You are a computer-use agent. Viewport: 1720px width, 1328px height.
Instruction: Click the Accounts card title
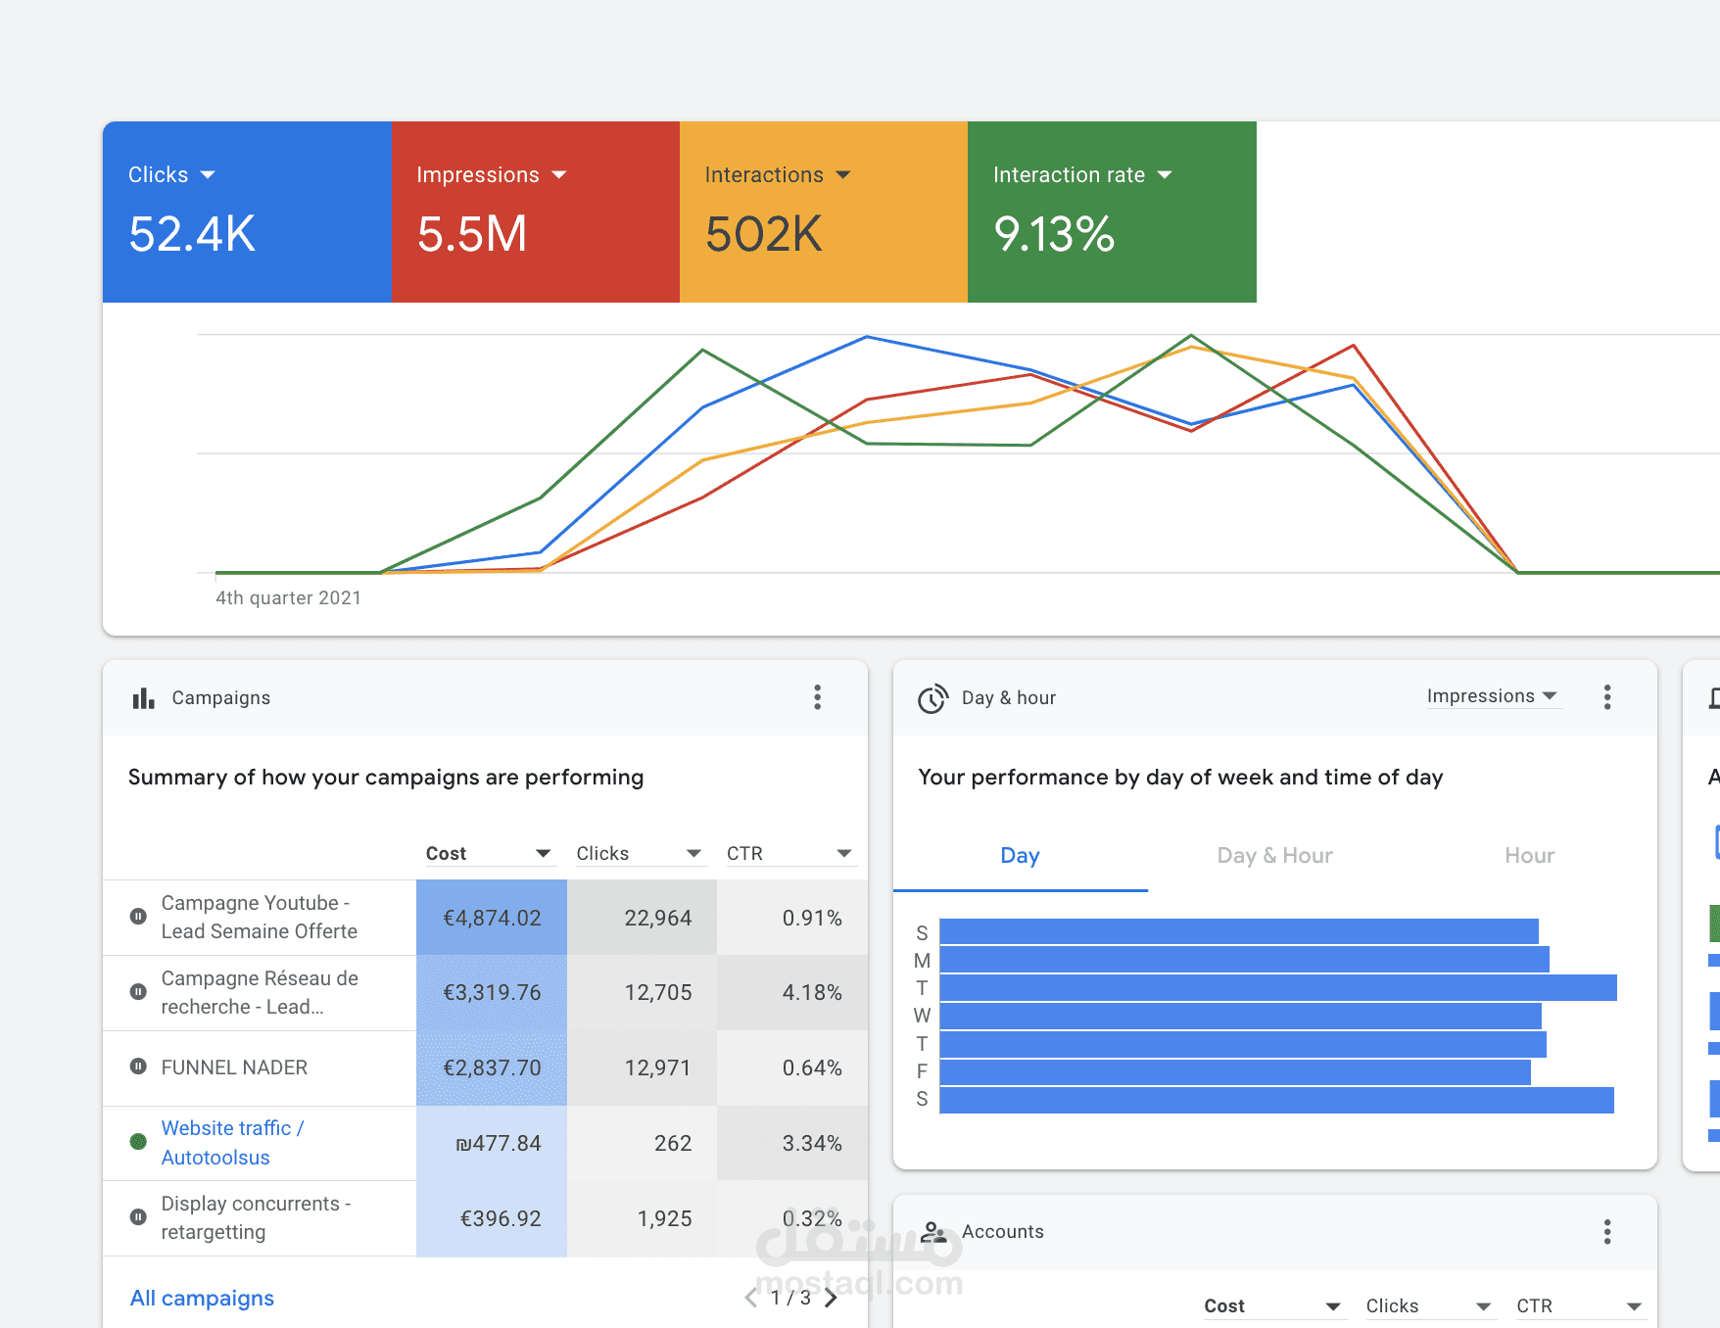point(1003,1231)
